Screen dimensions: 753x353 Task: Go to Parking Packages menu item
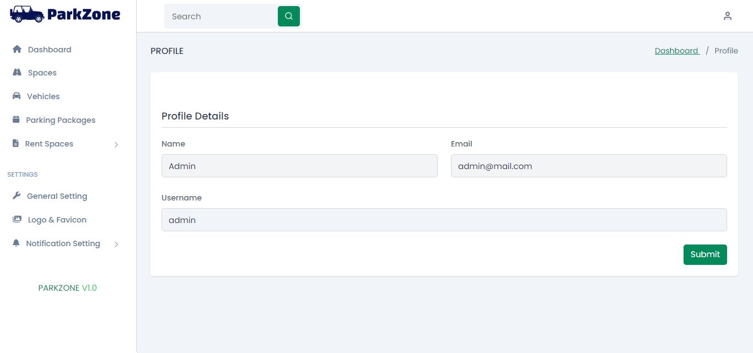(61, 120)
